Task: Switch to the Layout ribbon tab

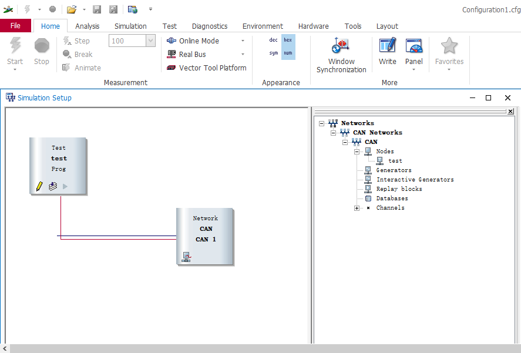Action: 387,26
